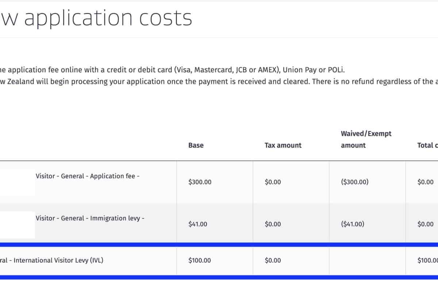
Task: Select 'Visitor - General - Application fee' row label
Action: (x=88, y=176)
